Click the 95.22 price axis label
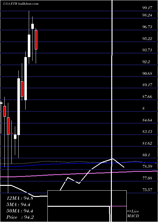The height and width of the screenshot is (222, 158). [x=147, y=38]
